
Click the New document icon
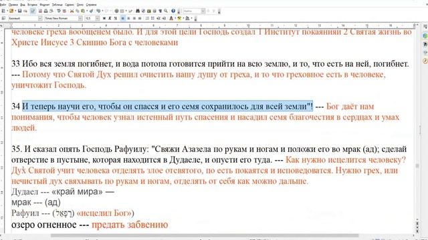coord(3,11)
